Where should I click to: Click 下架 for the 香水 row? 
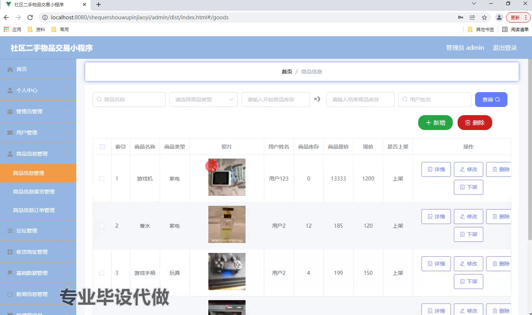[468, 234]
